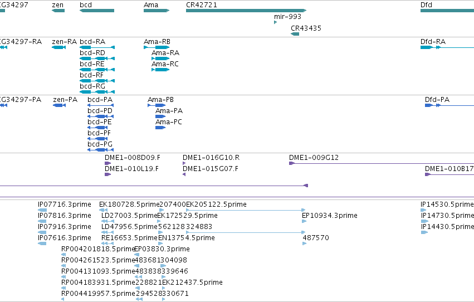Click the DME1-010L19.F feature label
474x302 pixels.
coord(131,169)
